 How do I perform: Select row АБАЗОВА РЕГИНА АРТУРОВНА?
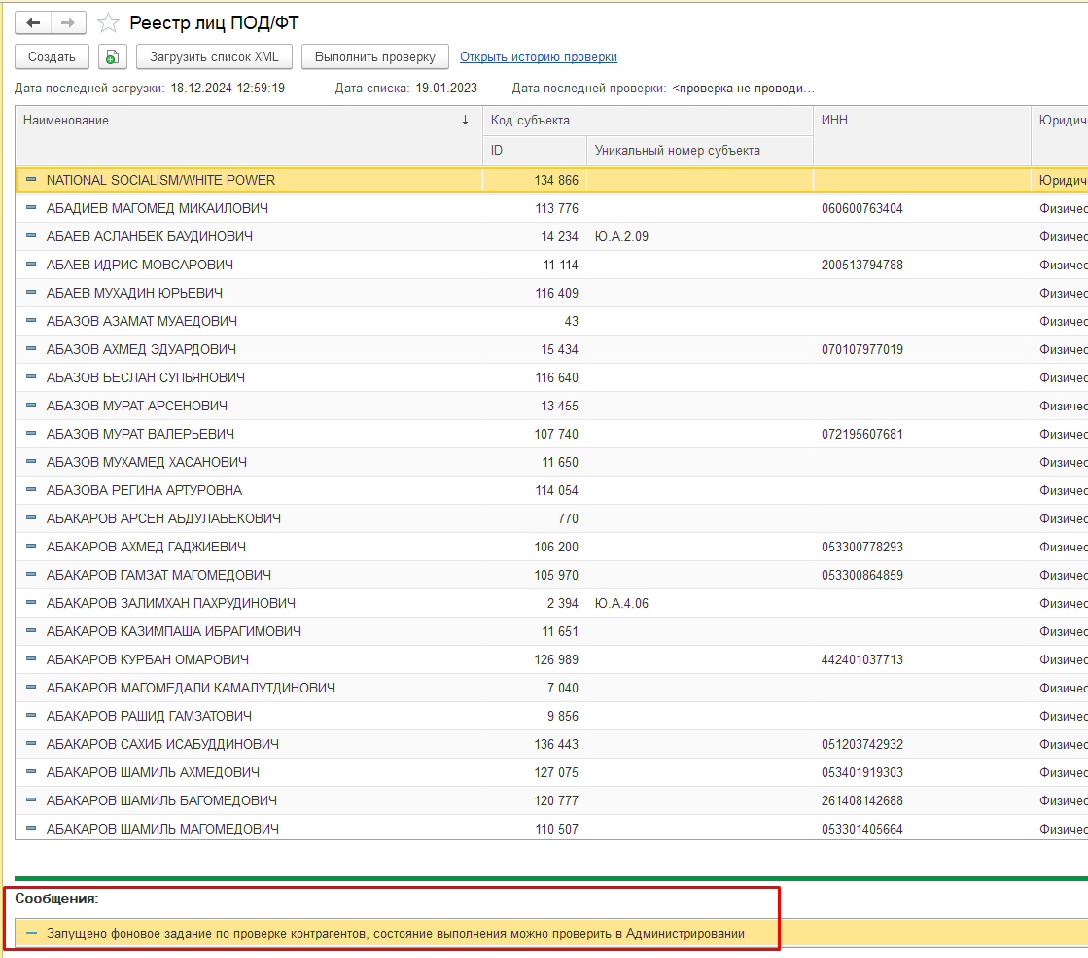(551, 490)
